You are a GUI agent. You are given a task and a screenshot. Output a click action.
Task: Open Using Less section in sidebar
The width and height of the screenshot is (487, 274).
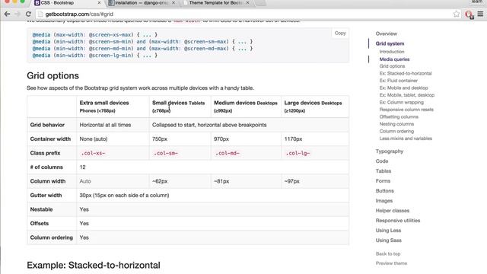tap(388, 231)
